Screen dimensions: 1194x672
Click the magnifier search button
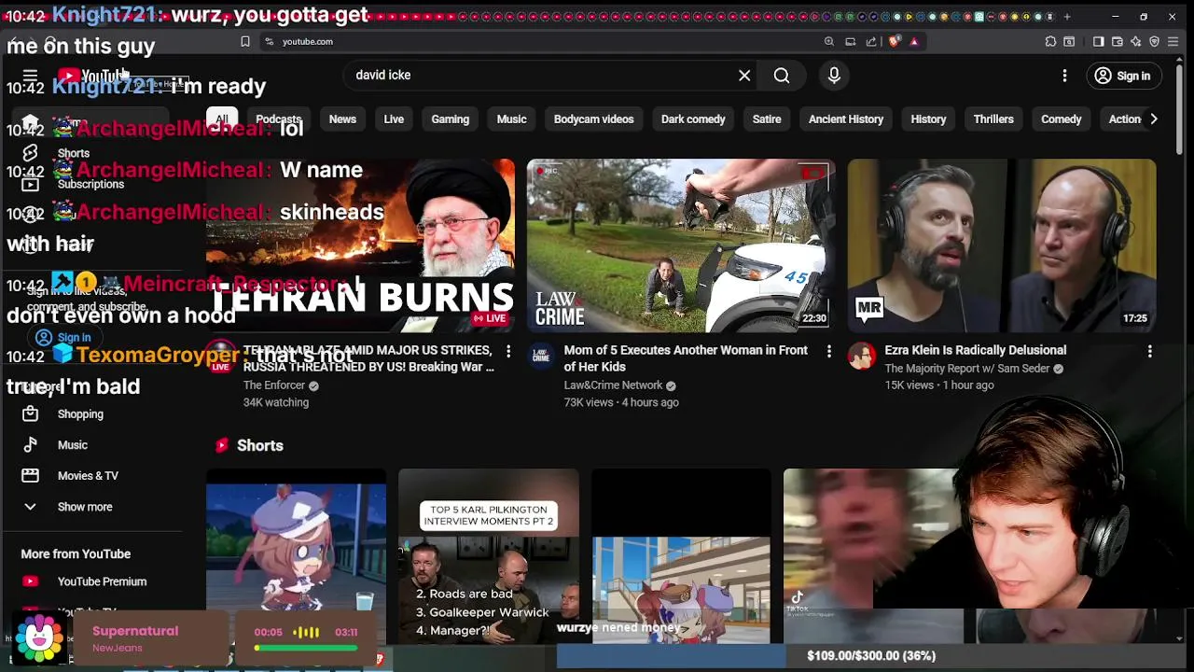click(782, 76)
